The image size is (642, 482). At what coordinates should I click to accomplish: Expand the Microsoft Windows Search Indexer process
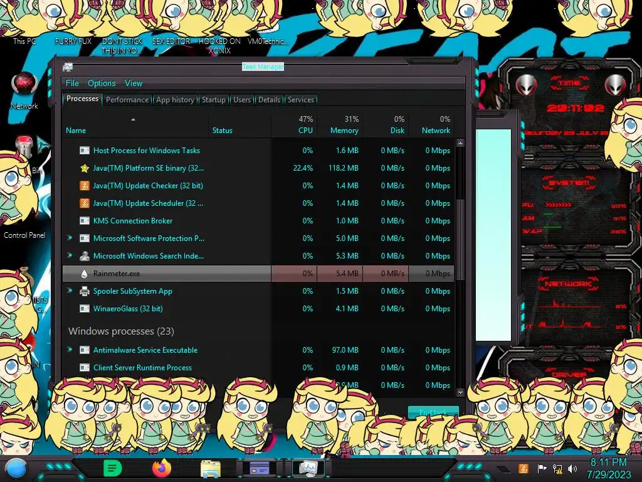(70, 255)
